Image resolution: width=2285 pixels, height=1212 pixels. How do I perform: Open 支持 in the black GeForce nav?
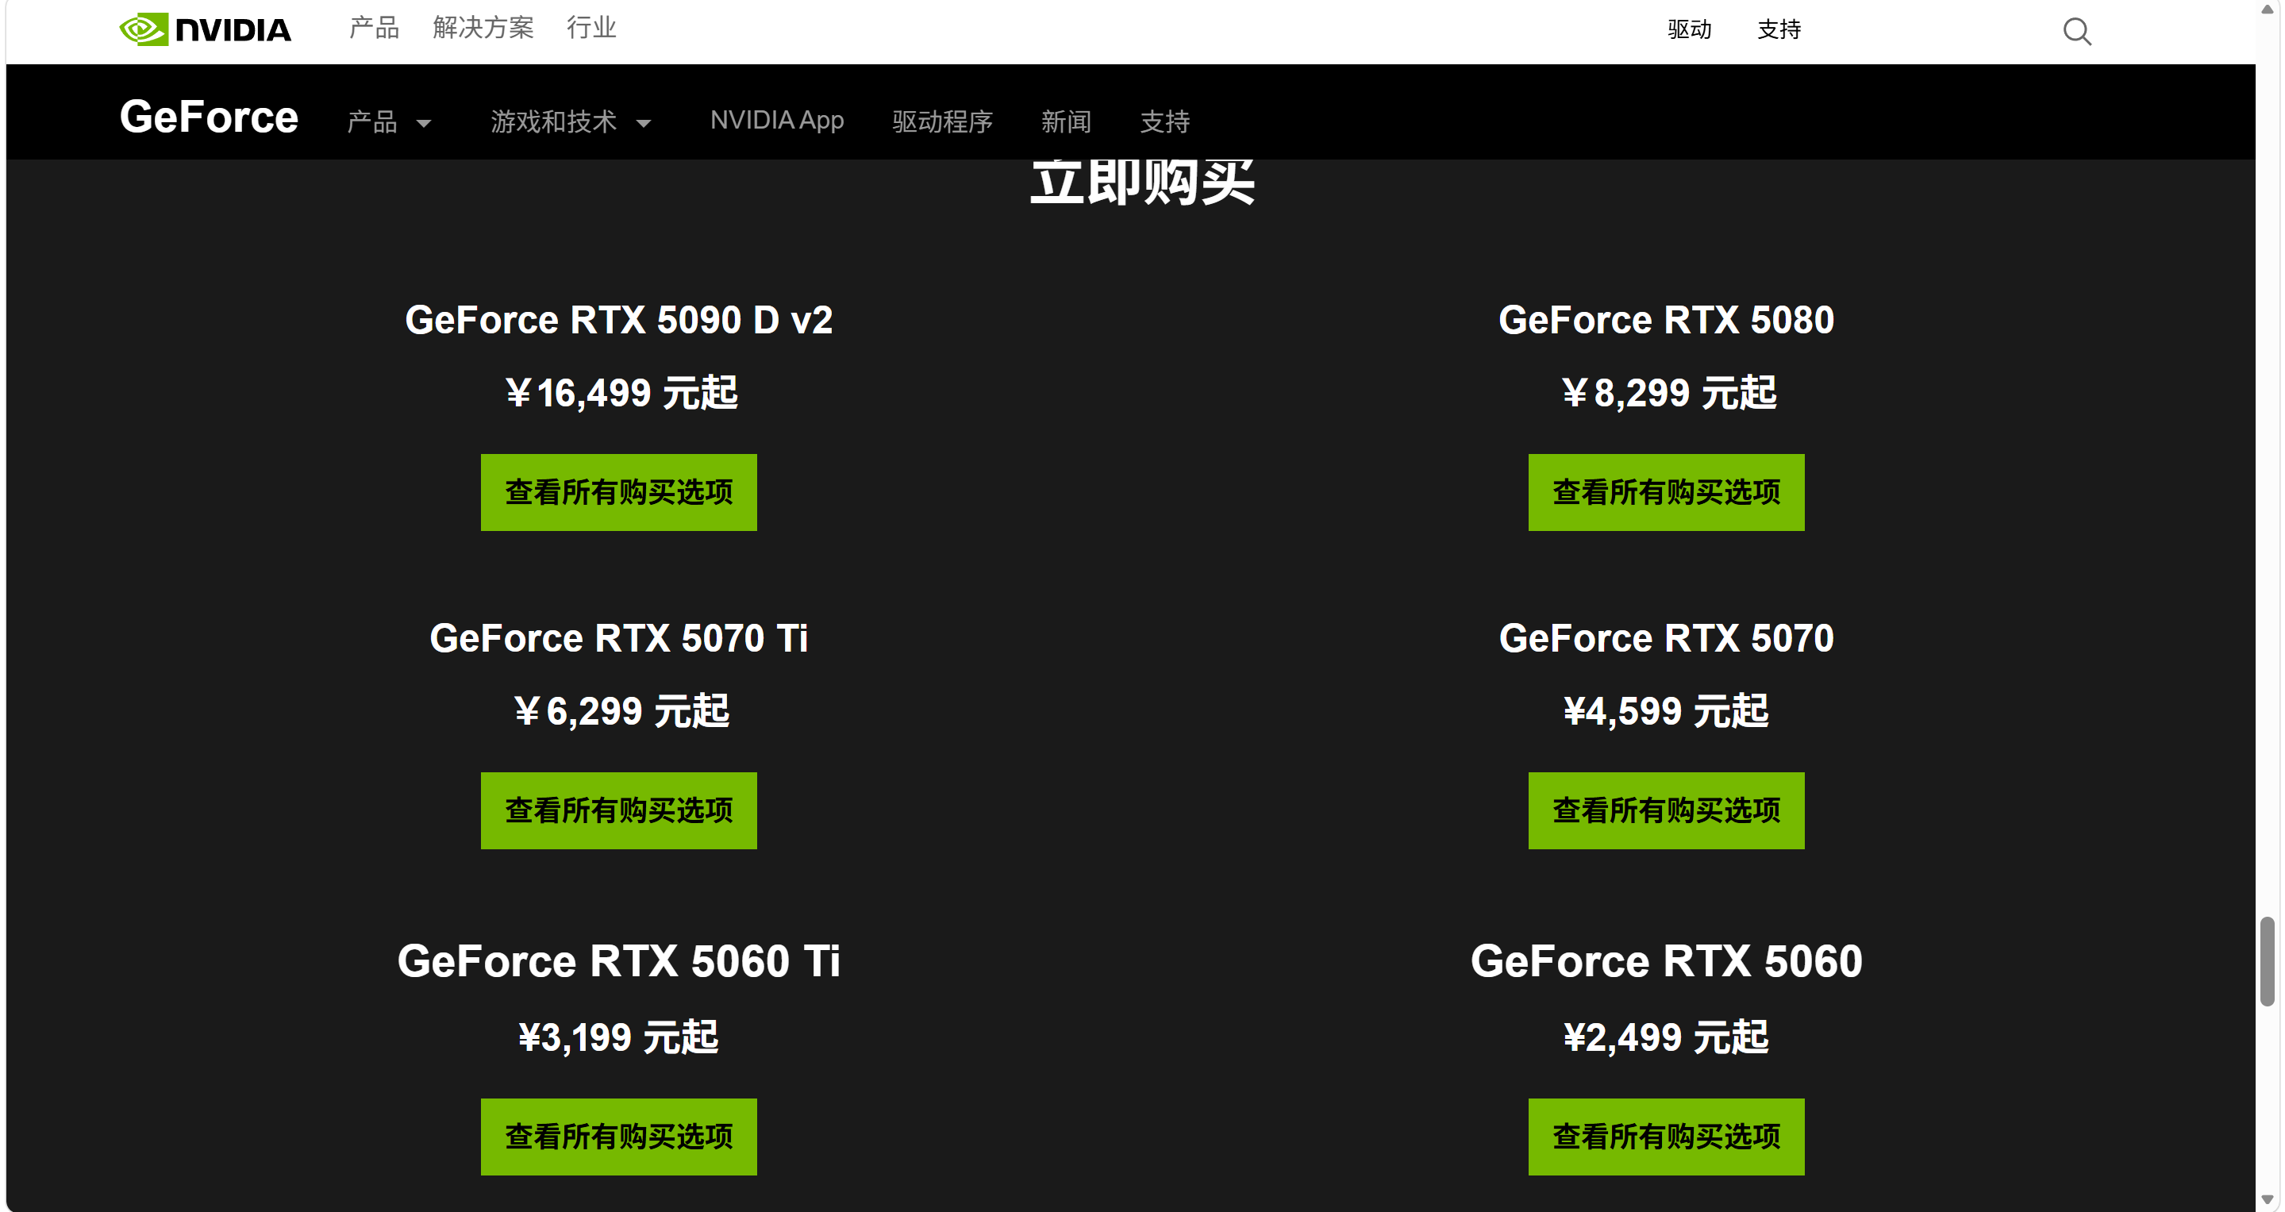coord(1164,121)
